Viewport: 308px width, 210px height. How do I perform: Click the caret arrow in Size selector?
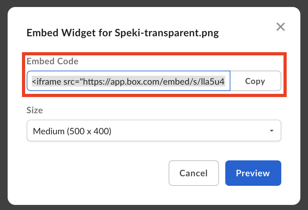tap(272, 131)
